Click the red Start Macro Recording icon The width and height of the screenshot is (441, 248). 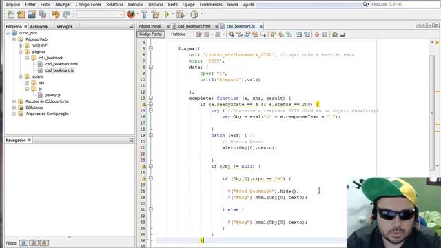tap(317, 34)
